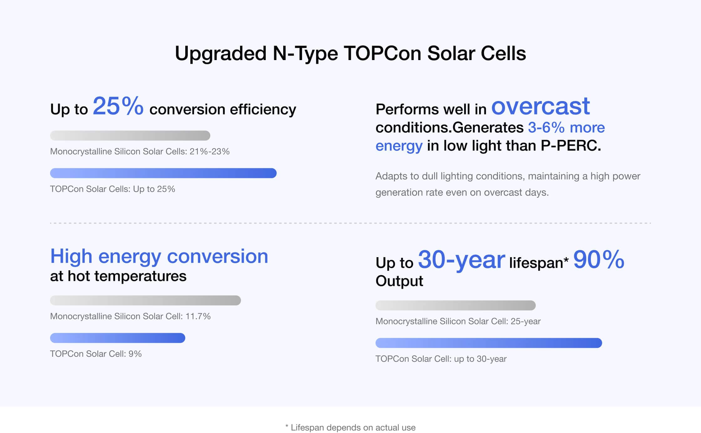Viewport: 701px width, 433px height.
Task: Click the gray 21%-23% conversion efficiency bar
Action: click(x=130, y=135)
